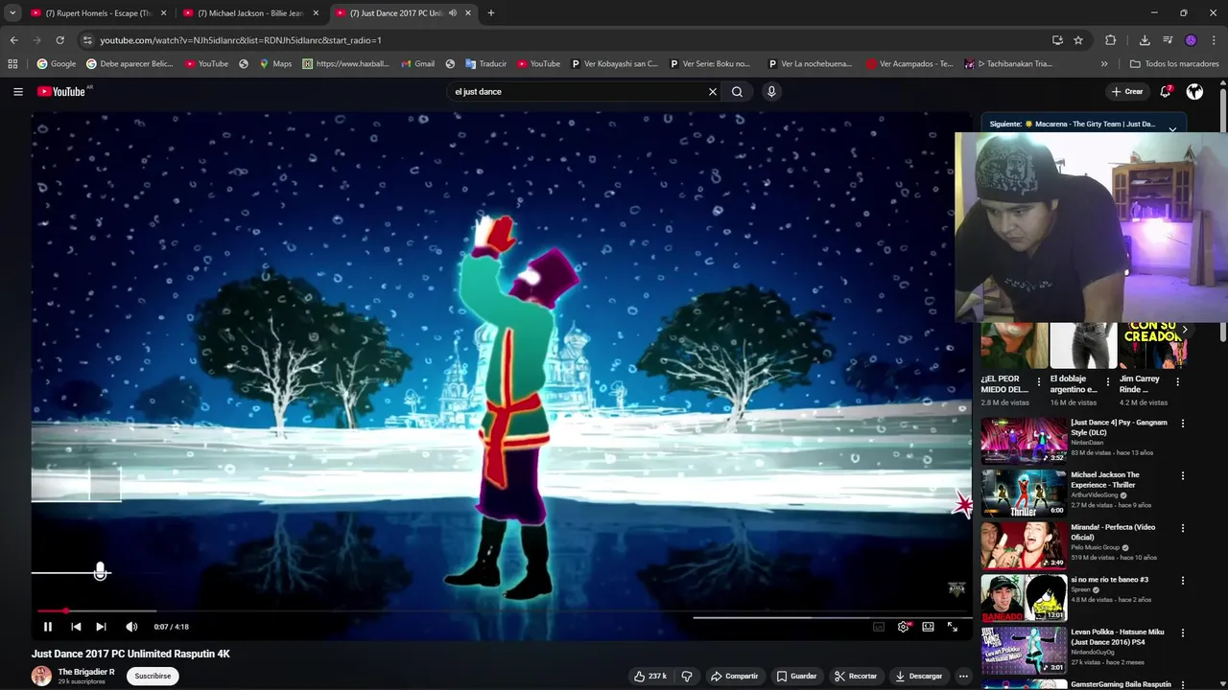Click Descargar to download video
The height and width of the screenshot is (690, 1228).
tap(918, 676)
